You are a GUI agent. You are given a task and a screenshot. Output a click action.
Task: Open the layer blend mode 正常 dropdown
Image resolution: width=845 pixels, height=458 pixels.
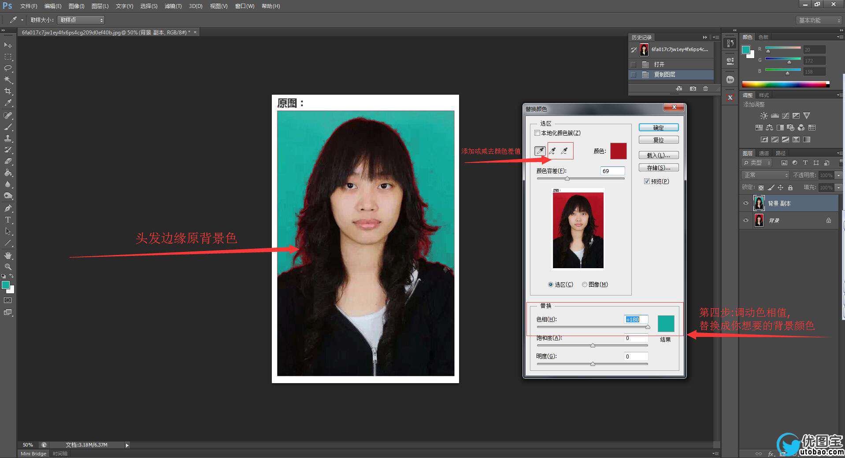(x=766, y=175)
